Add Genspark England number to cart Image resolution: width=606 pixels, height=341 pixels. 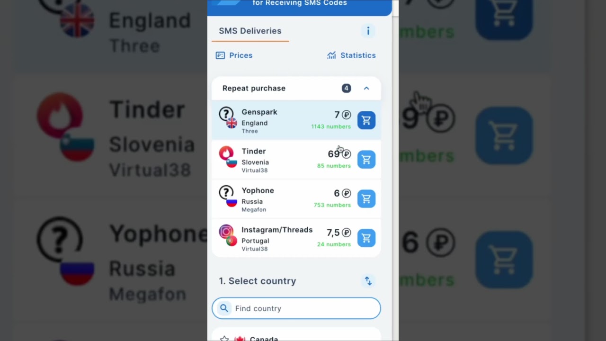pyautogui.click(x=366, y=120)
